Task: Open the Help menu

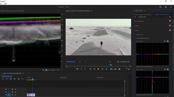Action: [5, 4]
